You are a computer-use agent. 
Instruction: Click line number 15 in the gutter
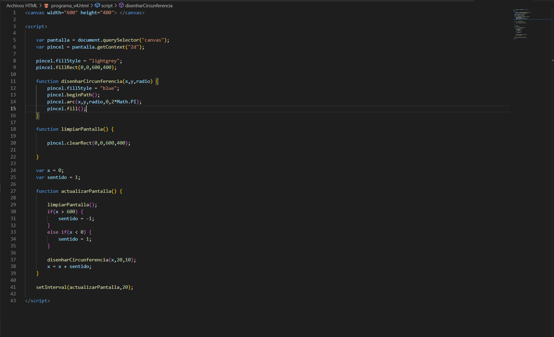click(x=13, y=109)
